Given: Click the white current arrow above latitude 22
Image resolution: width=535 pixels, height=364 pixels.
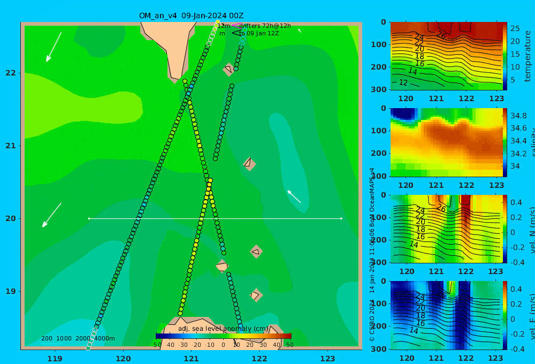Looking at the screenshot, I should [x=53, y=47].
